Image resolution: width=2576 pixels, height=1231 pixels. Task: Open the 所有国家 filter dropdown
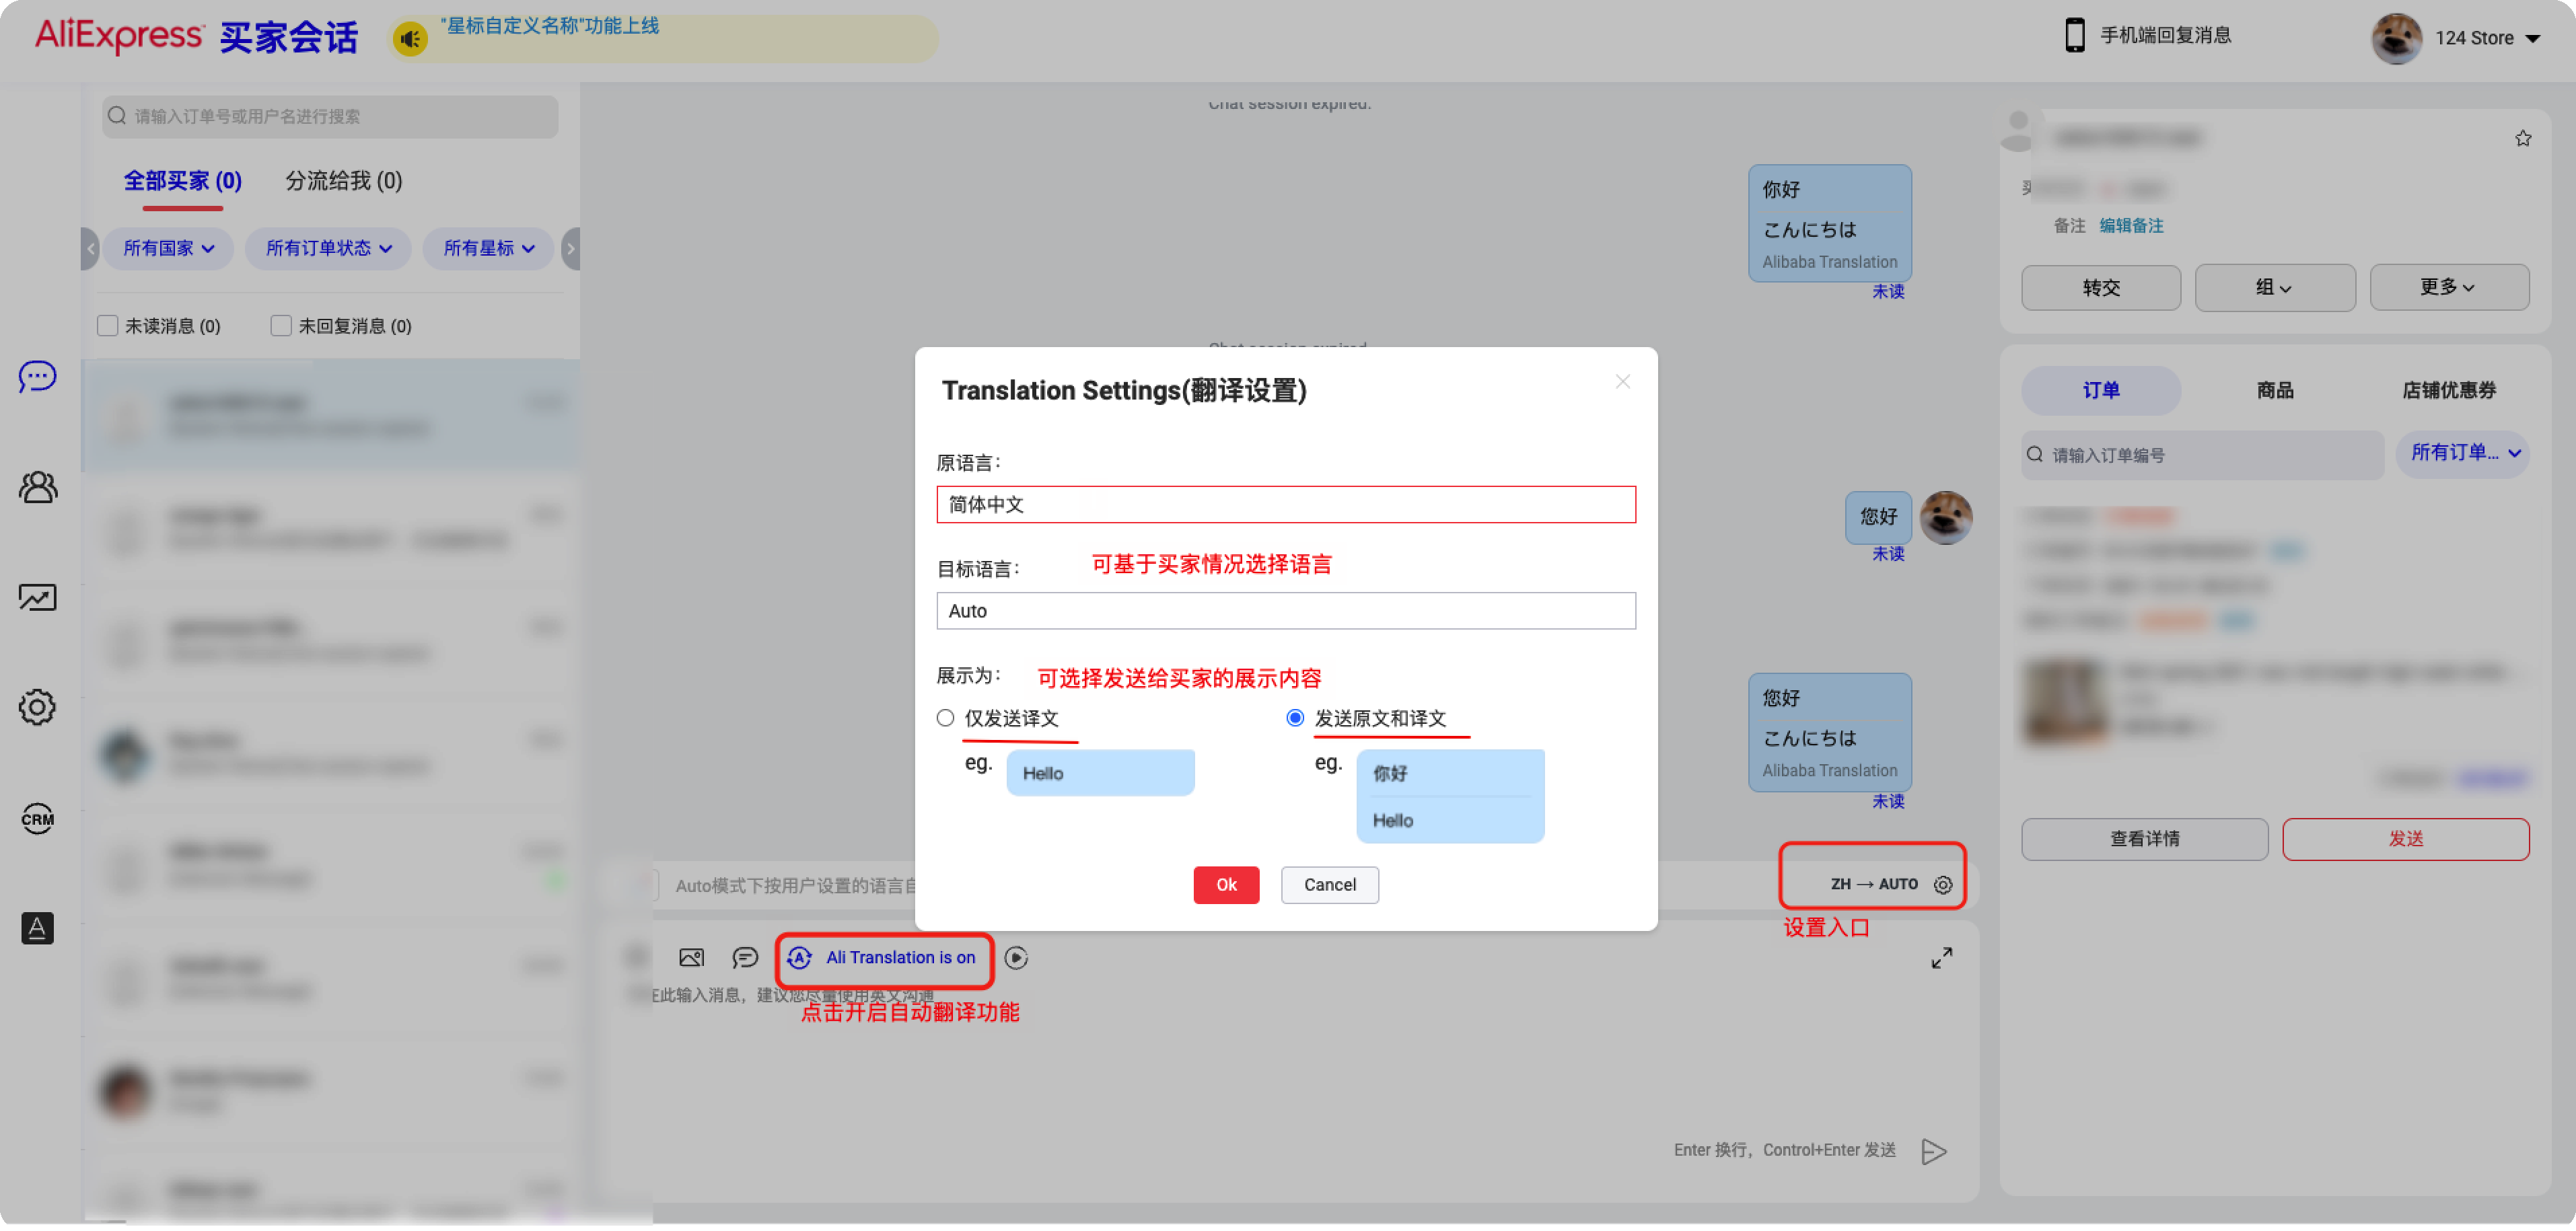pos(168,248)
